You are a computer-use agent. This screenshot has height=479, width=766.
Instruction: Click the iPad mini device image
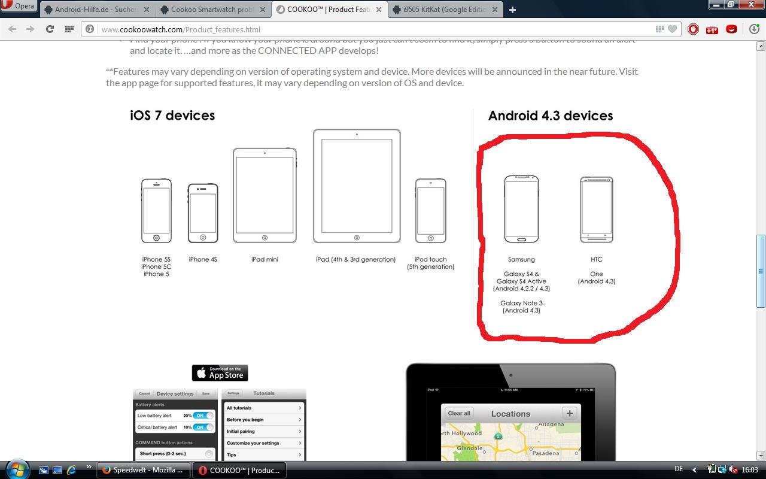[265, 195]
